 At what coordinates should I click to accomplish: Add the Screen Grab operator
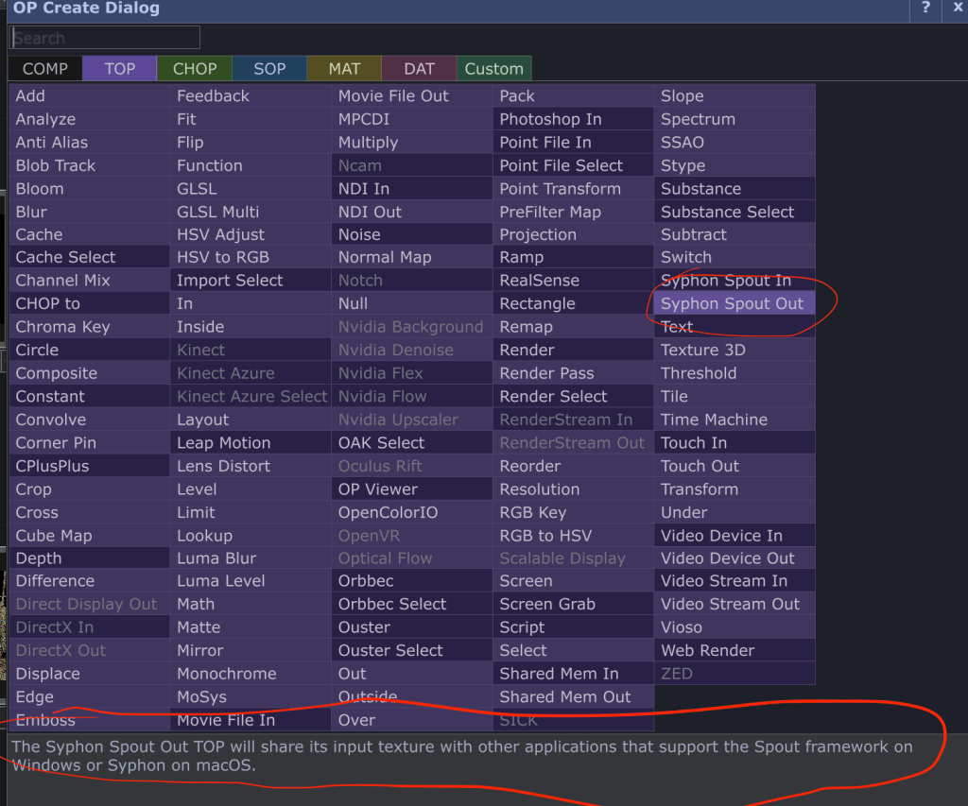pyautogui.click(x=547, y=604)
